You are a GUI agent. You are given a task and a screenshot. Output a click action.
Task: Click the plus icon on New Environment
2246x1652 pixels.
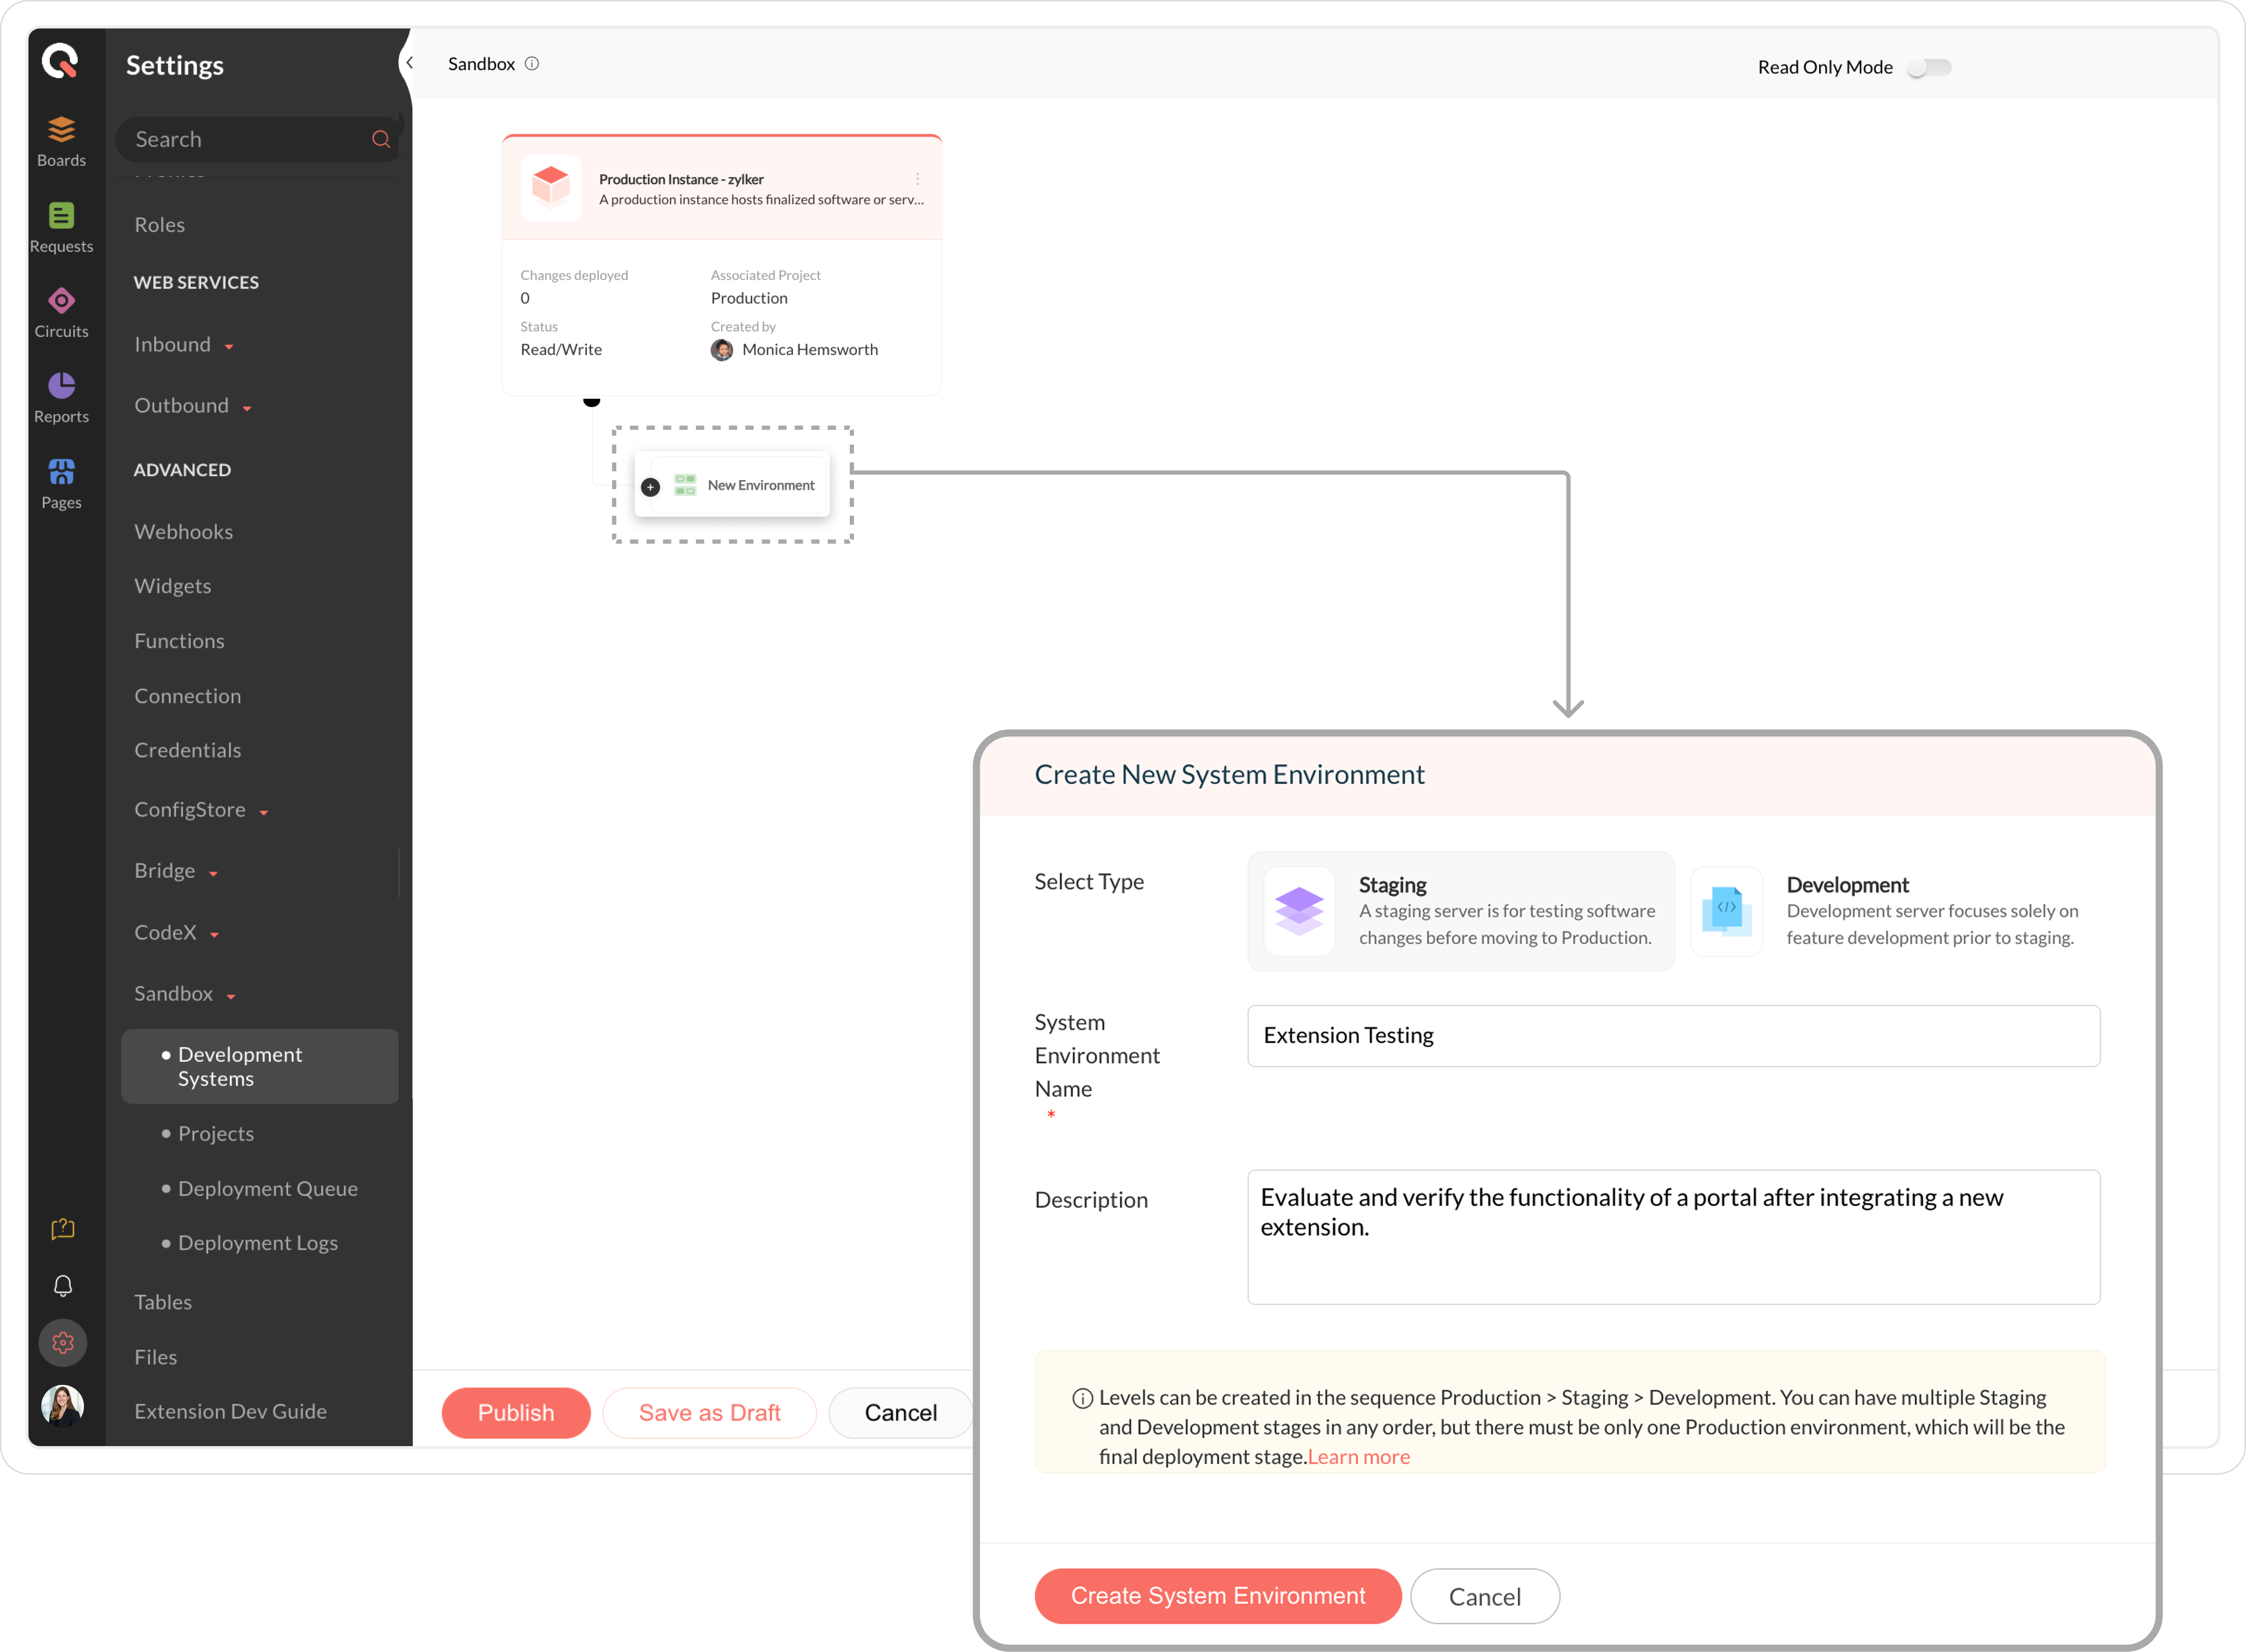pos(650,487)
